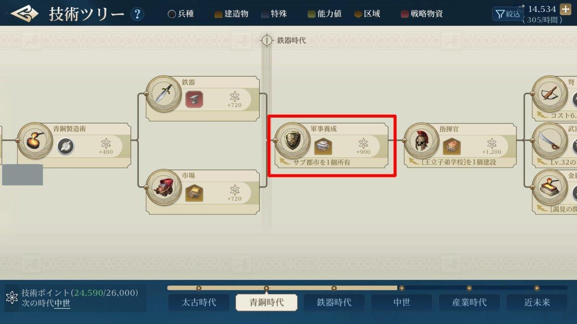This screenshot has width=577, height=324.
Task: Click the 指揮官 helmet icon
Action: pyautogui.click(x=421, y=140)
